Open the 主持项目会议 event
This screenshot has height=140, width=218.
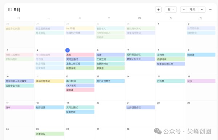click(x=141, y=108)
